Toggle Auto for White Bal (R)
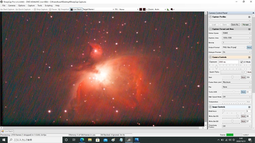Screen dimensions: 255x143 tap(243, 116)
